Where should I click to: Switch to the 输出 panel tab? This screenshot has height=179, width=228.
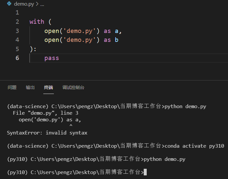[x=30, y=87]
